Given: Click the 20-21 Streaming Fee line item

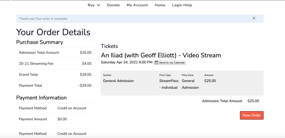Looking at the screenshot, I should click(x=36, y=63).
